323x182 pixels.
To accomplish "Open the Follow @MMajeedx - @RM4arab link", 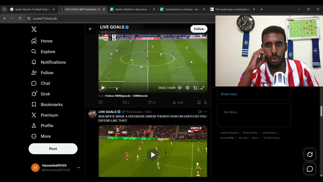I will click(126, 96).
